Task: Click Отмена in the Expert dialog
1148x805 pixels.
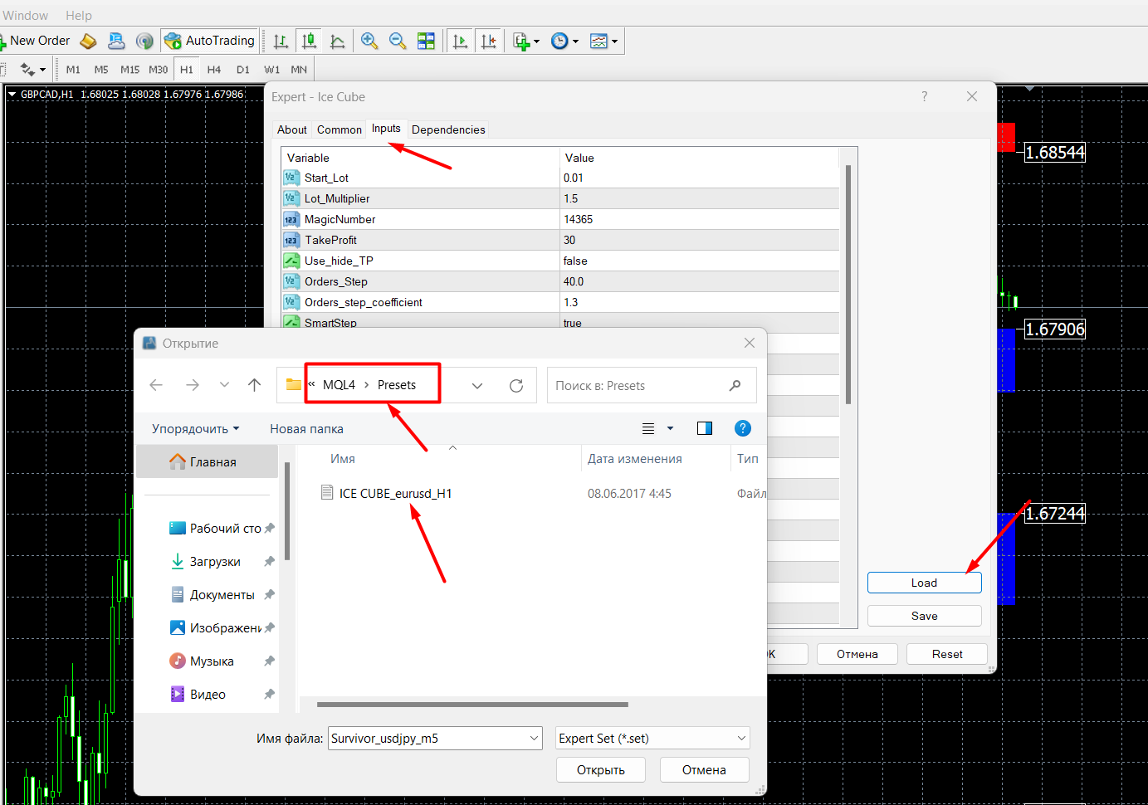Action: [857, 654]
